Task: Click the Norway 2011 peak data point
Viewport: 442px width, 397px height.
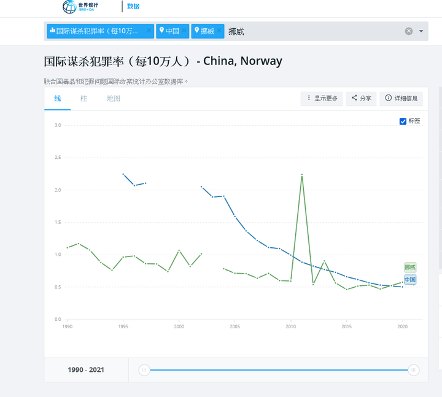Action: [302, 175]
